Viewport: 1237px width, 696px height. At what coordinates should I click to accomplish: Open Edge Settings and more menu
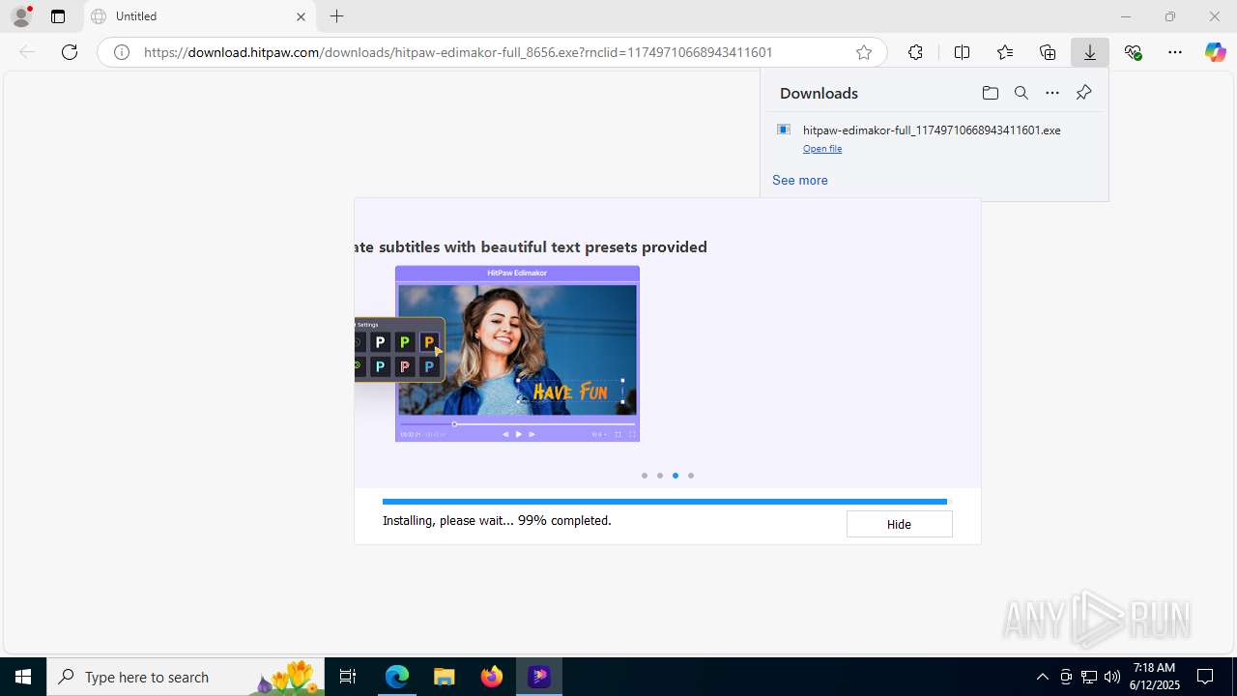click(x=1175, y=52)
